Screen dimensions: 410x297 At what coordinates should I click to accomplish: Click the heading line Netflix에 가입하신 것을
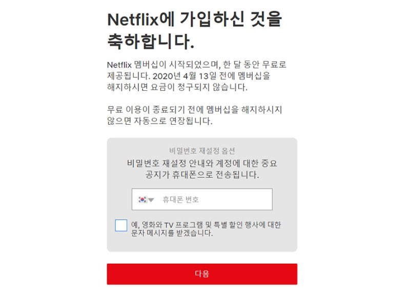point(195,19)
